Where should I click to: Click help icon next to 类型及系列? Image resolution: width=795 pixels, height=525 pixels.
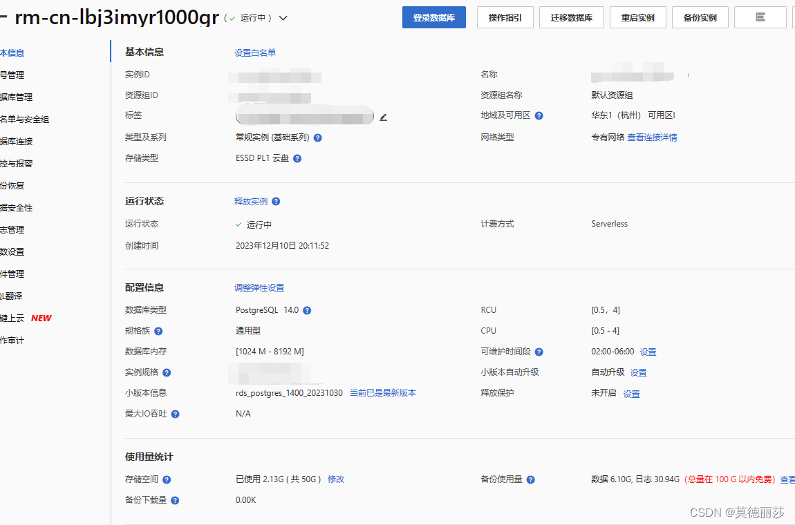tap(317, 137)
